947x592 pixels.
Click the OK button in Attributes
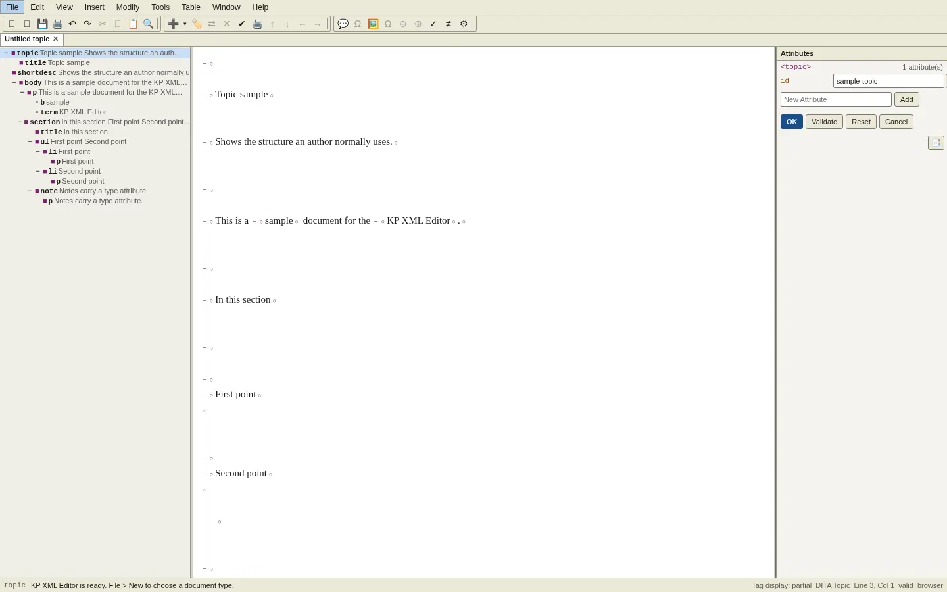click(792, 122)
